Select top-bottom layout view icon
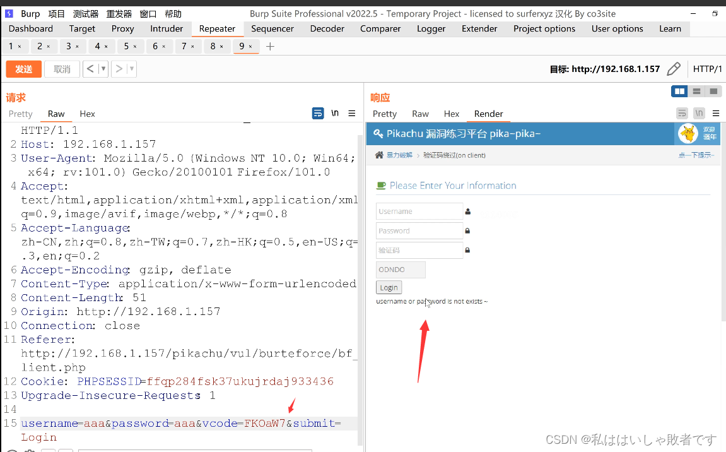This screenshot has width=726, height=452. point(696,92)
